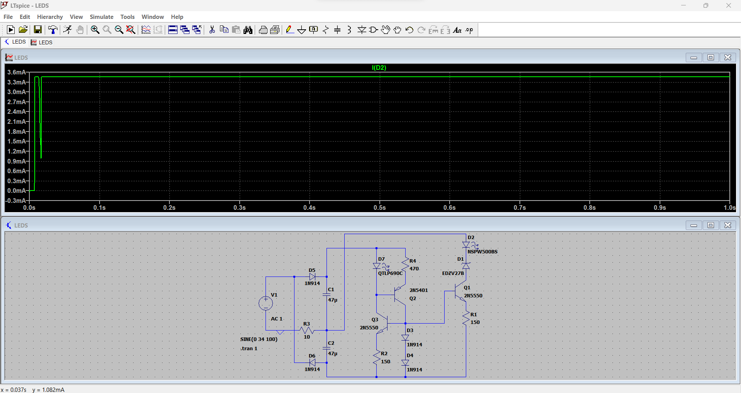Tile windows using the toolbar icon
The height and width of the screenshot is (393, 741).
pos(173,30)
